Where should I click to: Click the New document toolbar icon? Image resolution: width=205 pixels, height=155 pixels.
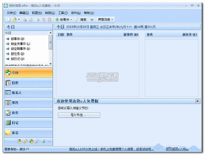(9, 20)
